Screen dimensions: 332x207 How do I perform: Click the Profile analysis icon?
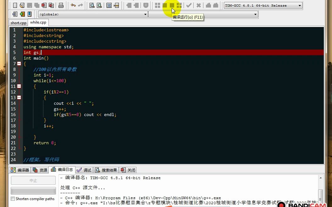(x=208, y=5)
